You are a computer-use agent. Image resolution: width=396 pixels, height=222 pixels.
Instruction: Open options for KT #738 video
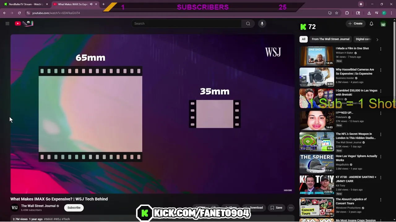coord(381,178)
